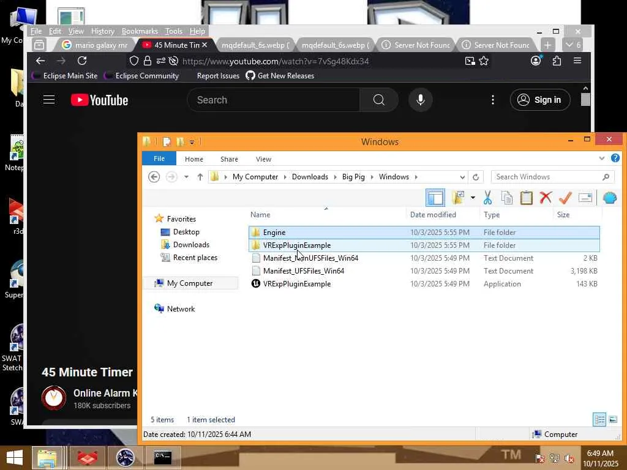Screen dimensions: 627x470
Task: Switch to the mario galaxy Google tab
Action: [x=95, y=45]
